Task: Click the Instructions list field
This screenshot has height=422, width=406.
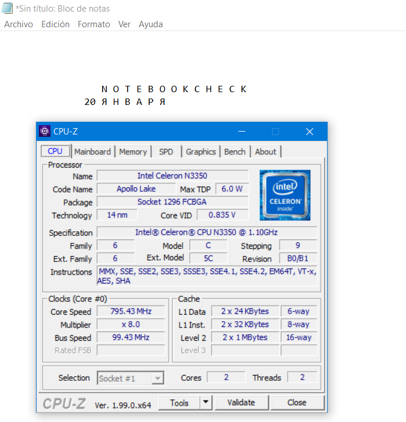Action: coord(206,276)
